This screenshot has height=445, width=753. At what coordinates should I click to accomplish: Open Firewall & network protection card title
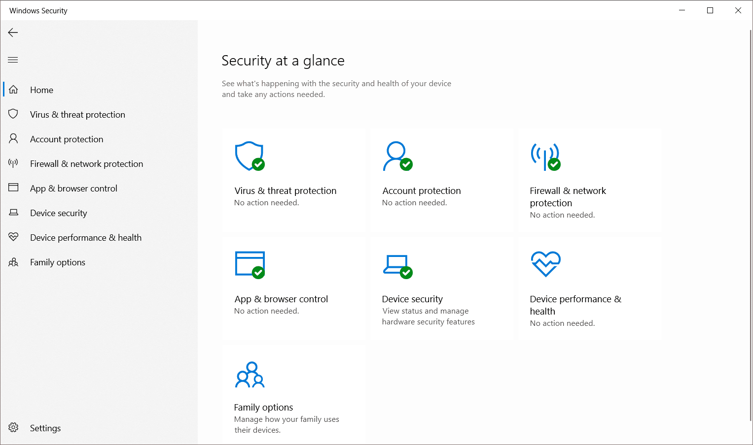pyautogui.click(x=568, y=197)
